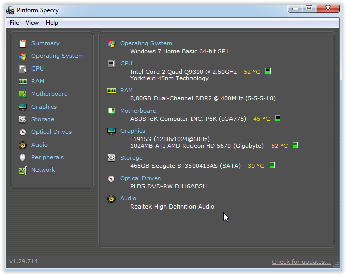Click the Motherboard heading link in summary
This screenshot has width=346, height=275.
[x=138, y=111]
